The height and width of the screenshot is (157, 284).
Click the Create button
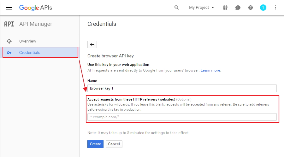(x=95, y=144)
